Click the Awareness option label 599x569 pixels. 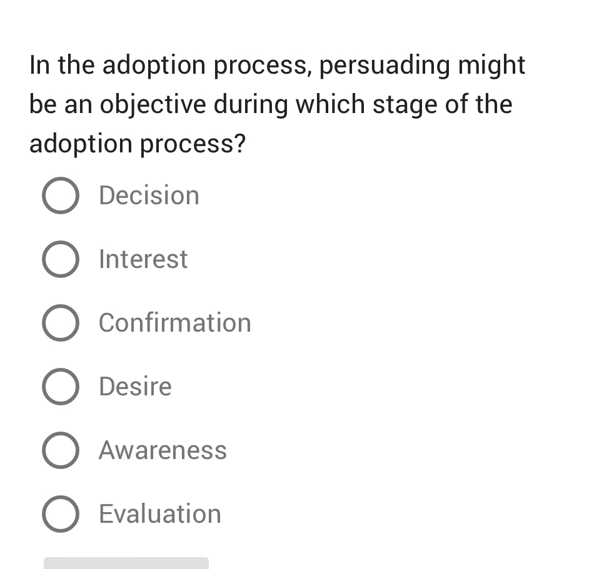163,450
